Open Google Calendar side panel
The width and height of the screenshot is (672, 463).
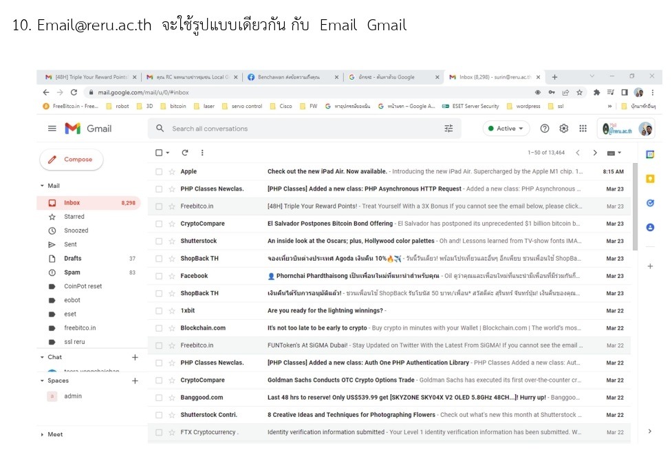(650, 154)
